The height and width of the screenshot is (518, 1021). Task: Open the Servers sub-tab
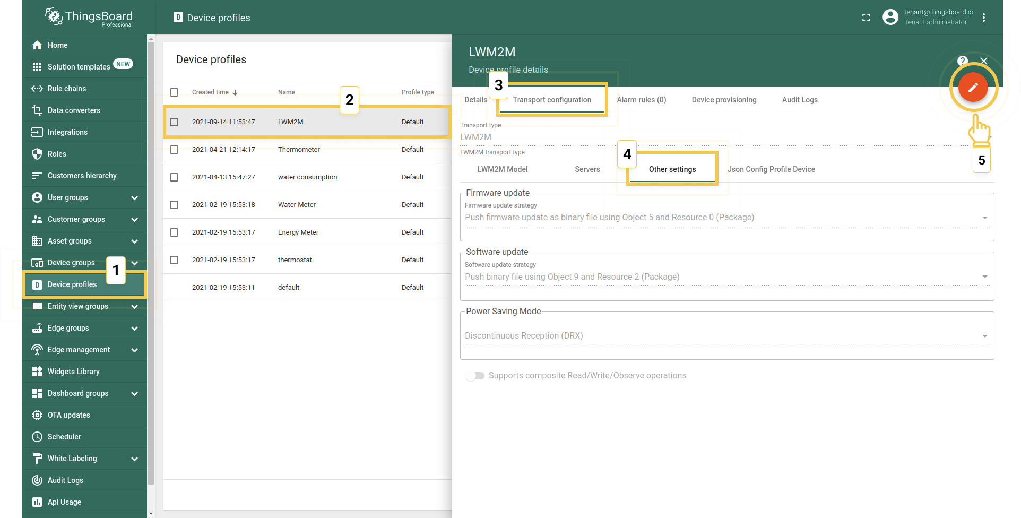coord(587,169)
